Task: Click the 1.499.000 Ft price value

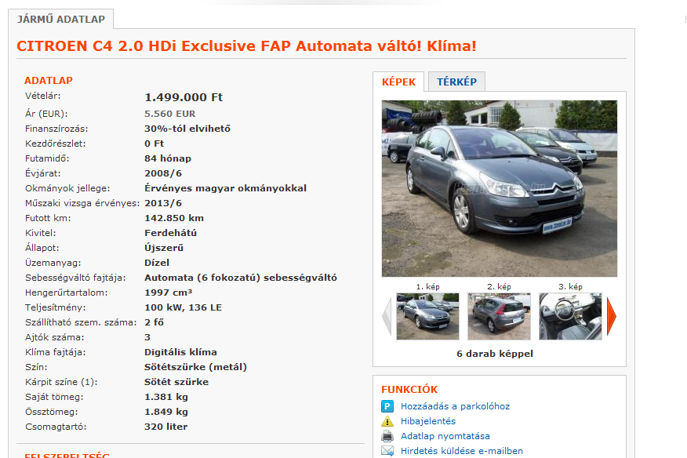Action: tap(184, 97)
